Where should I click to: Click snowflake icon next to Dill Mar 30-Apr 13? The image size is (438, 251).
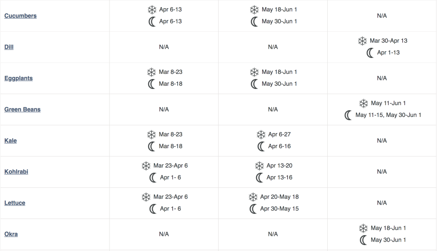click(x=362, y=41)
